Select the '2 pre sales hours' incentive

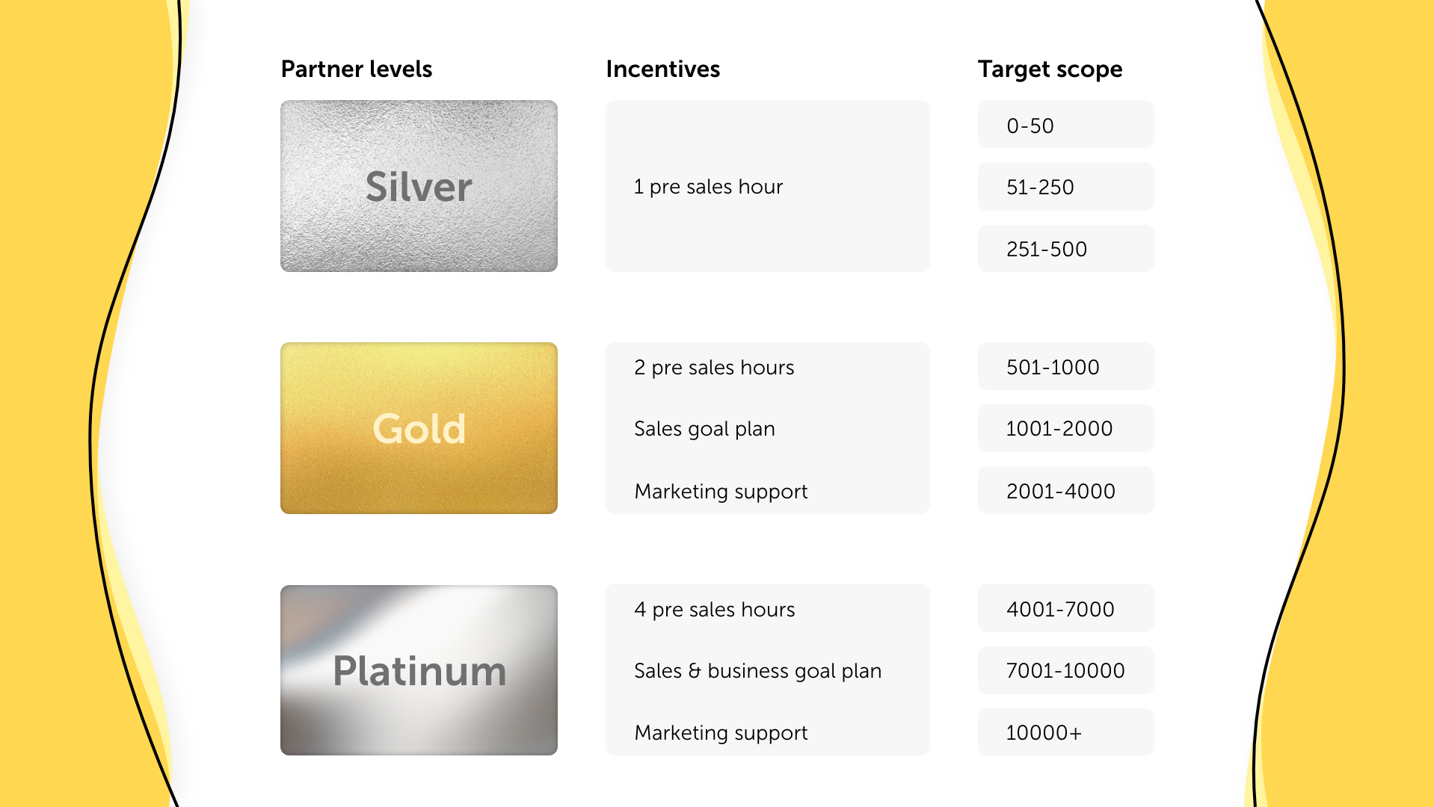tap(714, 368)
